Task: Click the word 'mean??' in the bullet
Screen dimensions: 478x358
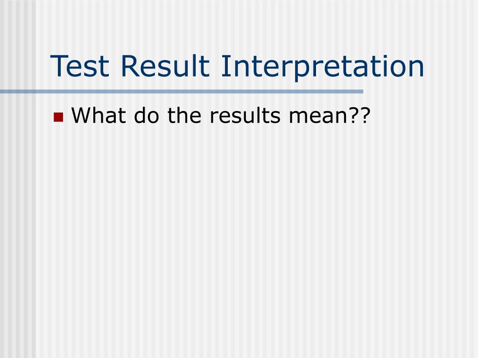Action: (329, 116)
